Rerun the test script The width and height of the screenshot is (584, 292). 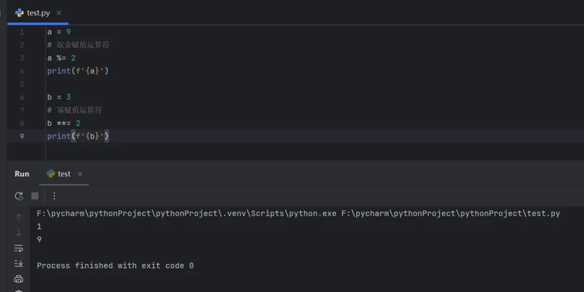tap(19, 196)
